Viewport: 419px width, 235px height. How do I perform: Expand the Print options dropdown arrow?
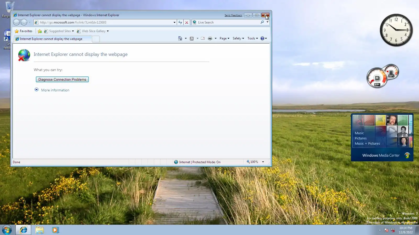[x=216, y=38]
